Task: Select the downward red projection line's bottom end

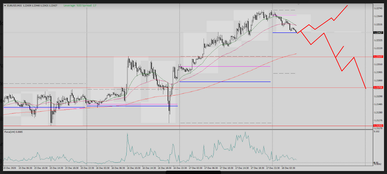Action: [x=365, y=88]
